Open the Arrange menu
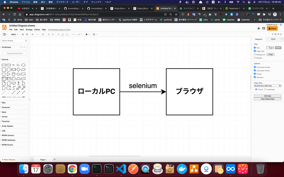This screenshot has height=177, width=284. (29, 30)
